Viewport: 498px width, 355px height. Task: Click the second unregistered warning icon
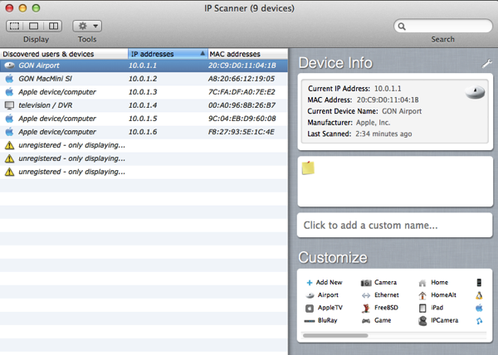tap(9, 158)
